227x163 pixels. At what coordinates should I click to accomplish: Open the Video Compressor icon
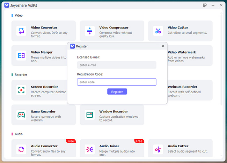point(90,31)
